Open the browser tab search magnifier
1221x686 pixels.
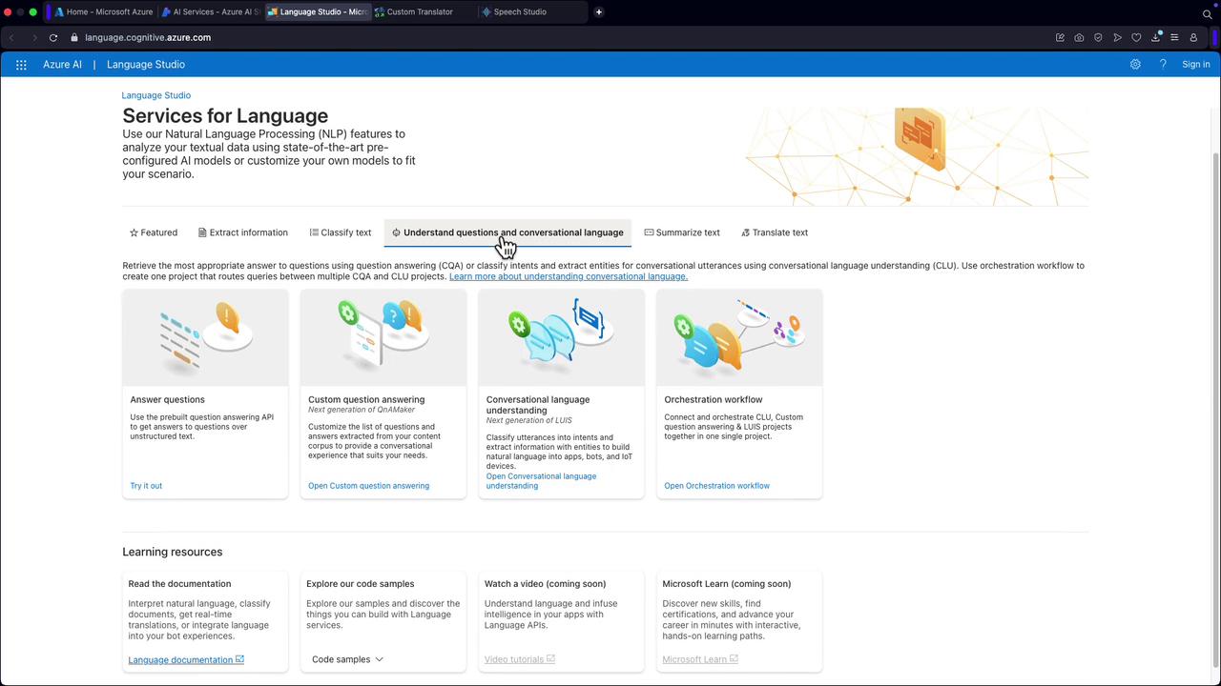pyautogui.click(x=1207, y=13)
